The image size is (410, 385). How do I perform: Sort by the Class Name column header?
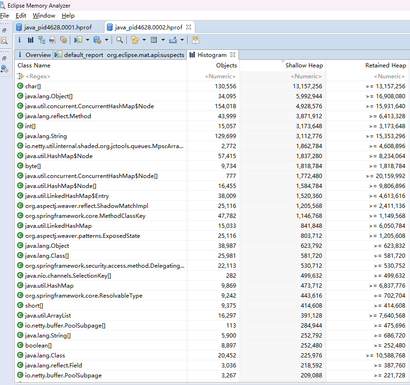(x=101, y=66)
